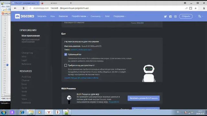Open the Download menu item
207x116 pixels.
42,16
